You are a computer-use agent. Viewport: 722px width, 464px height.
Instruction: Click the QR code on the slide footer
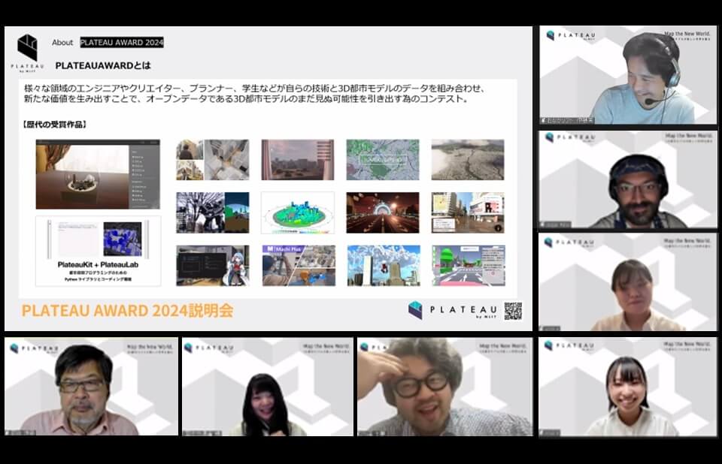pyautogui.click(x=513, y=311)
